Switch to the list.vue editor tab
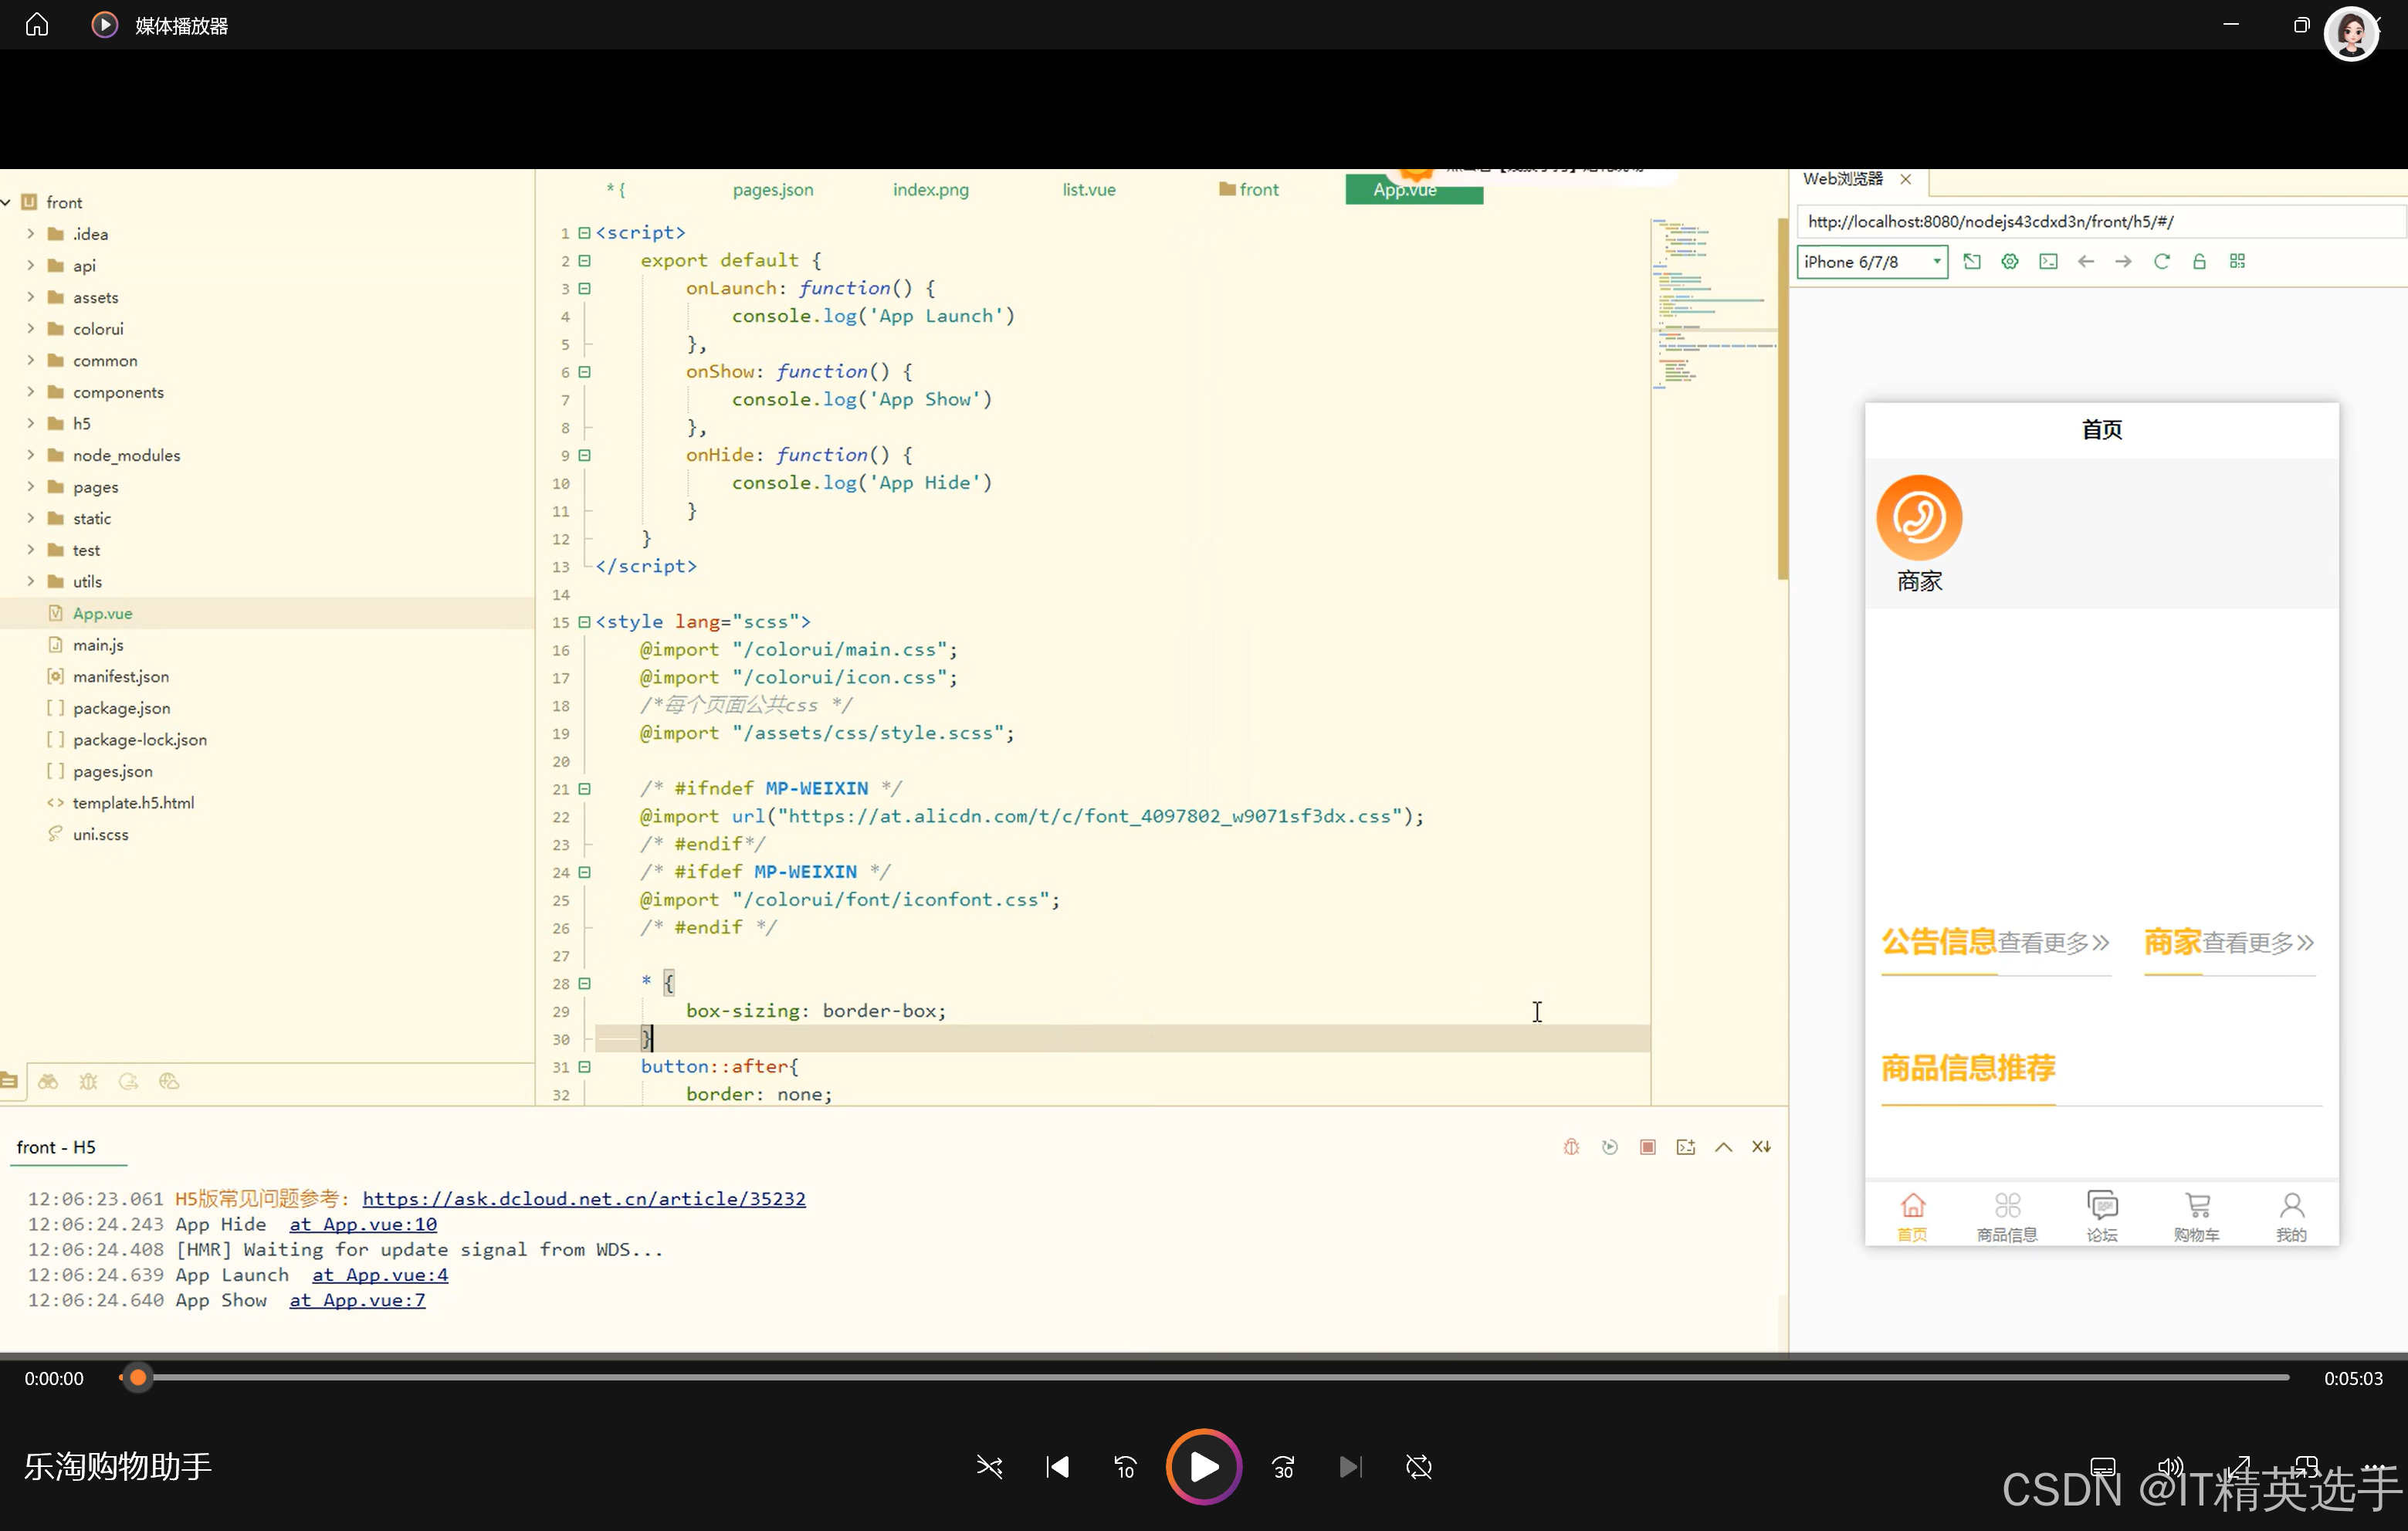The height and width of the screenshot is (1531, 2408). (x=1088, y=189)
